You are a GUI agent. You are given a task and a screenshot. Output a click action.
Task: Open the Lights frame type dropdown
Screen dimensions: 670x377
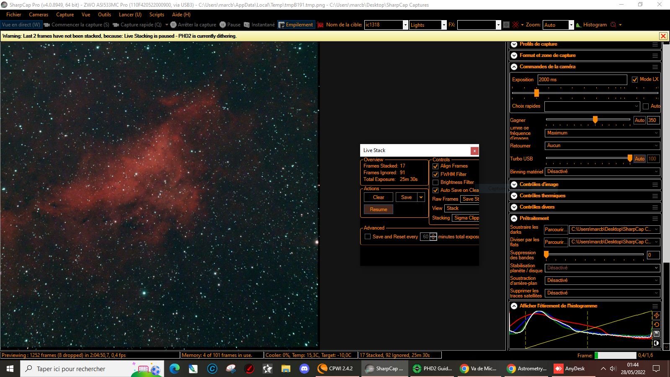[x=444, y=25]
